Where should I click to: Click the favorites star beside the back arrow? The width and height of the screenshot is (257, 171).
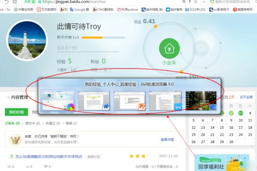(15, 2)
